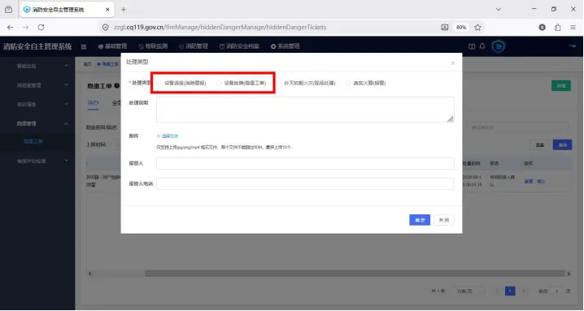Click the green add button at top right
Image resolution: width=584 pixels, height=311 pixels.
(561, 85)
